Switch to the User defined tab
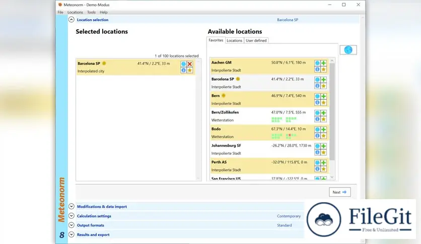The width and height of the screenshot is (421, 244). [256, 40]
